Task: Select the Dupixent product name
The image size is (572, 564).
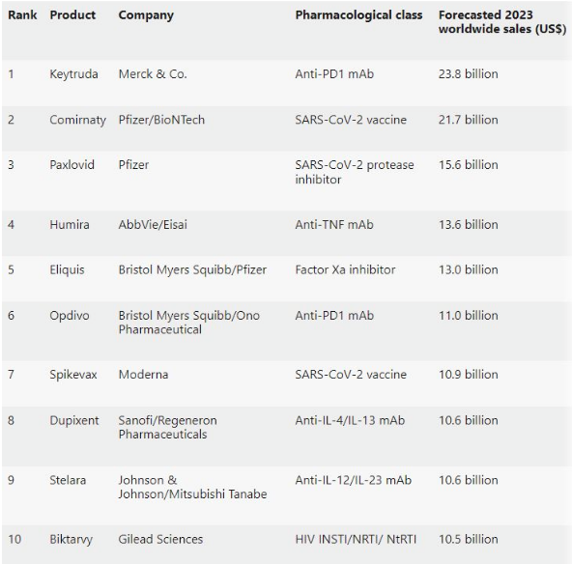Action: point(74,421)
